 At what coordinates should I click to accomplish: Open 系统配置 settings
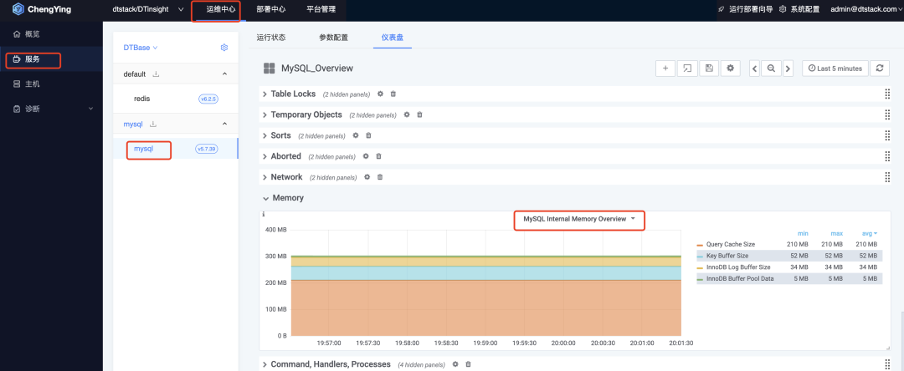(799, 9)
